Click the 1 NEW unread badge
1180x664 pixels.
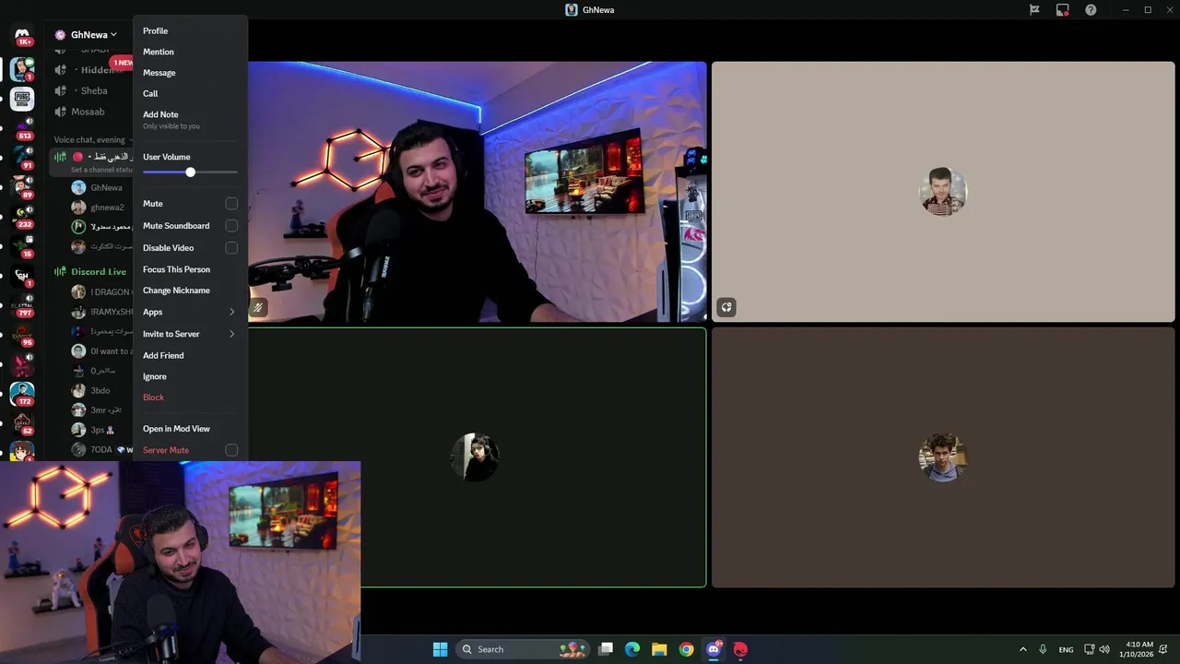[122, 63]
